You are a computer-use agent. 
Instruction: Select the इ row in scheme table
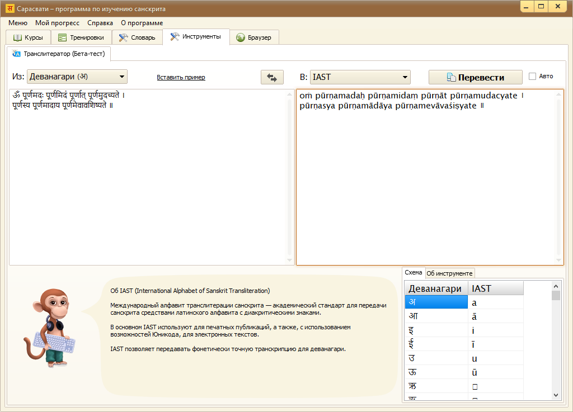click(x=436, y=330)
